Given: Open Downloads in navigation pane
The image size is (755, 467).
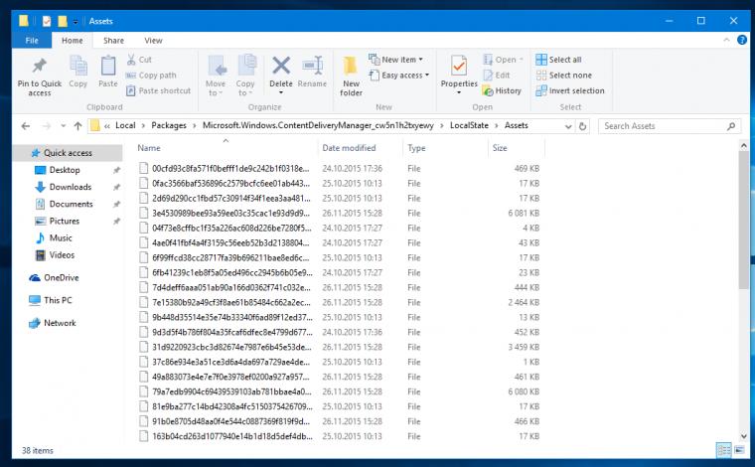Looking at the screenshot, I should [70, 187].
